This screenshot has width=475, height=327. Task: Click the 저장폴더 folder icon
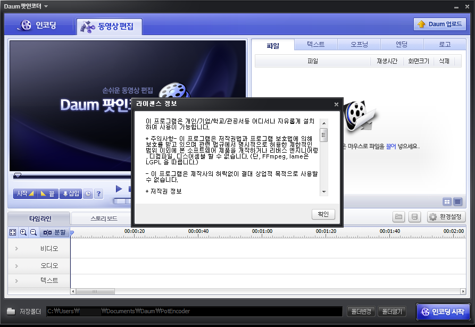11,311
